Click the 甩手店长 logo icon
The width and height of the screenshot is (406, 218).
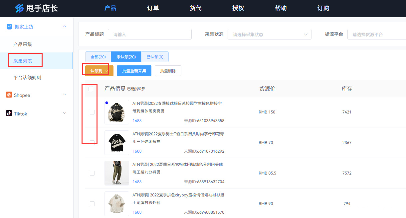point(20,8)
